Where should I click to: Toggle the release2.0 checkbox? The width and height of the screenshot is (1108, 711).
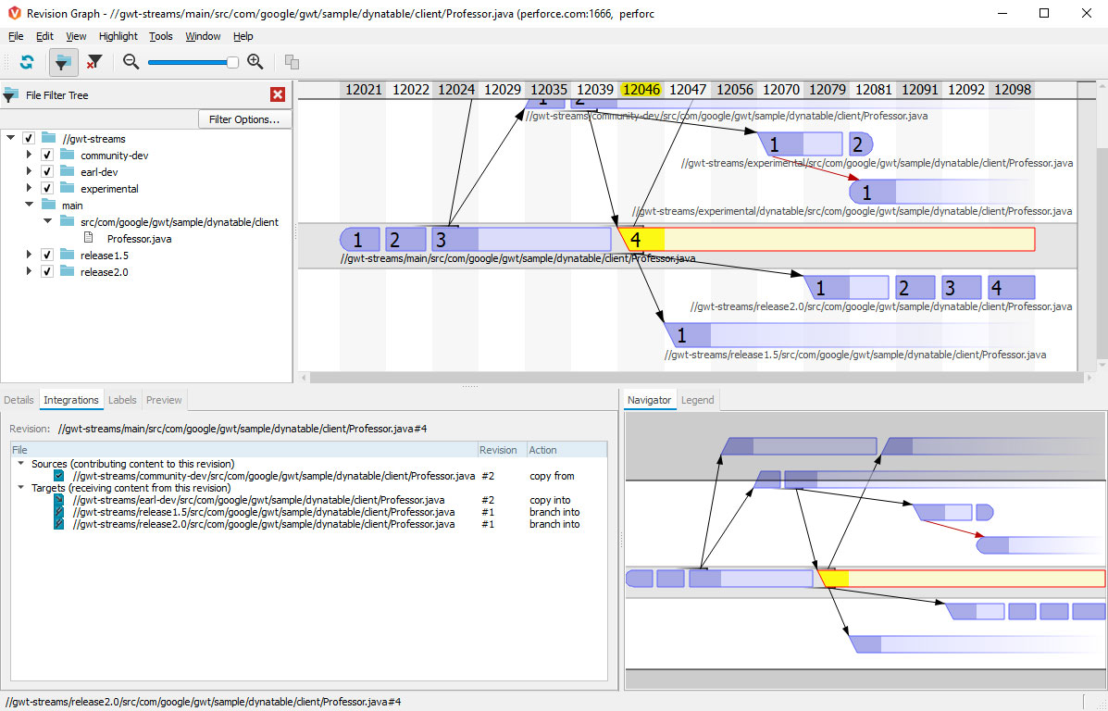pyautogui.click(x=47, y=271)
